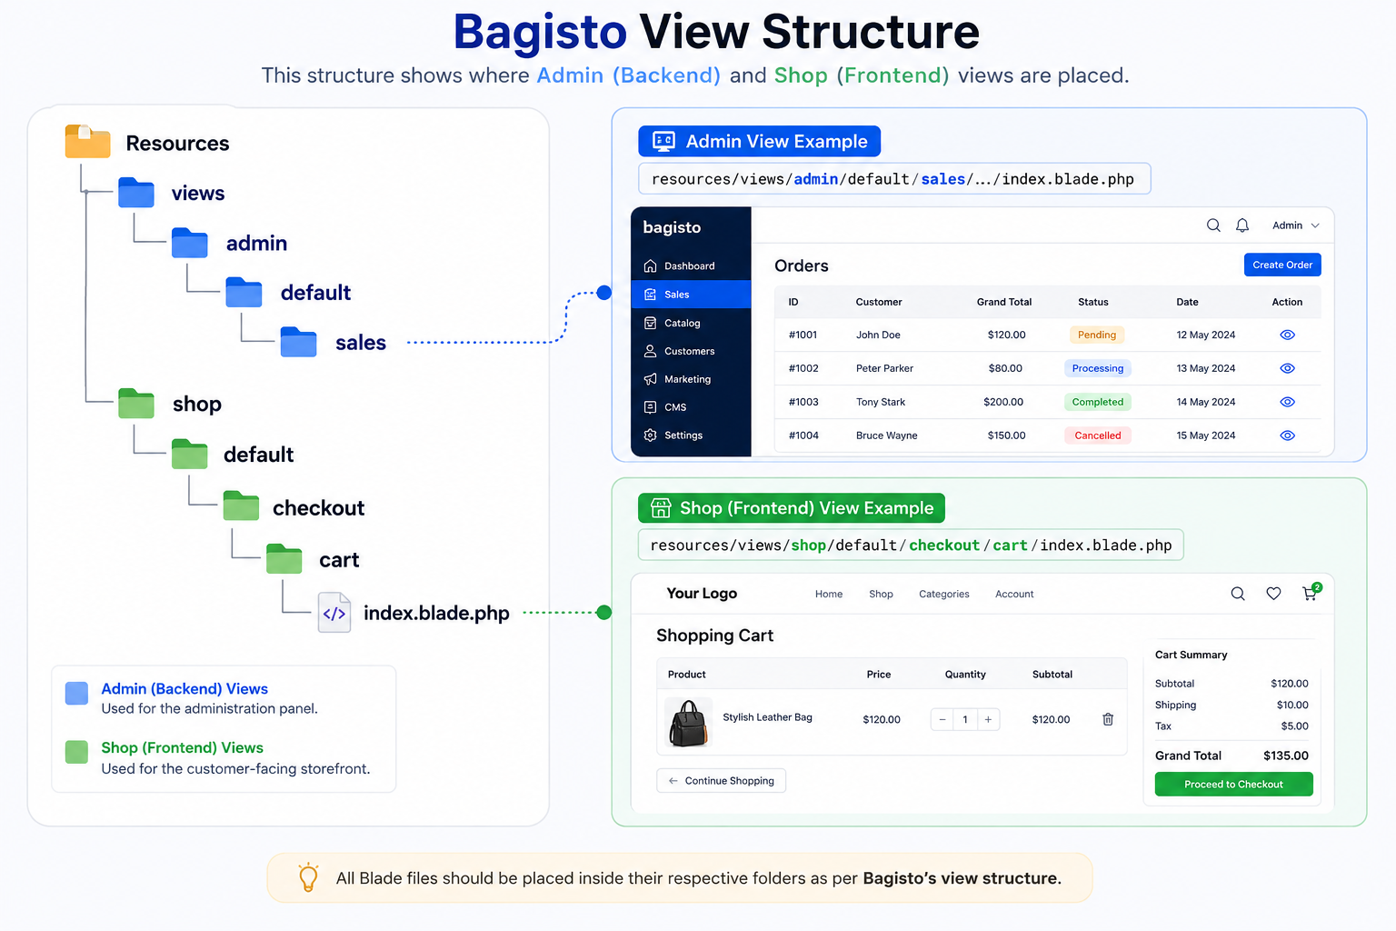Click the Customer column header

coord(879,302)
